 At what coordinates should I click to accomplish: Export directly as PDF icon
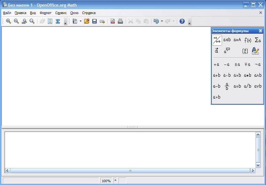coord(113,21)
